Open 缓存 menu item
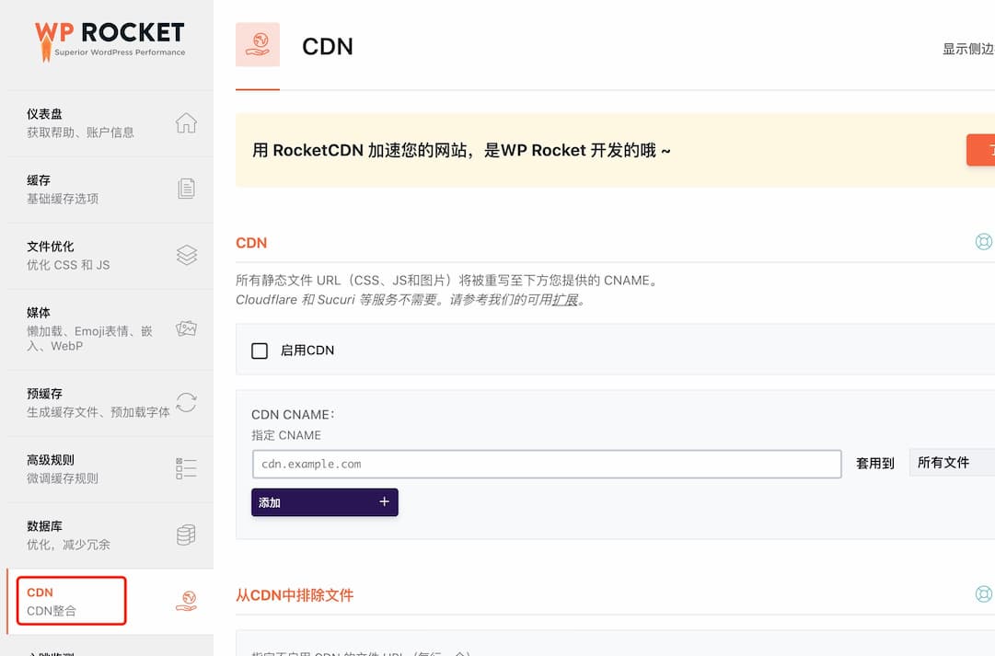This screenshot has width=995, height=656. [110, 189]
